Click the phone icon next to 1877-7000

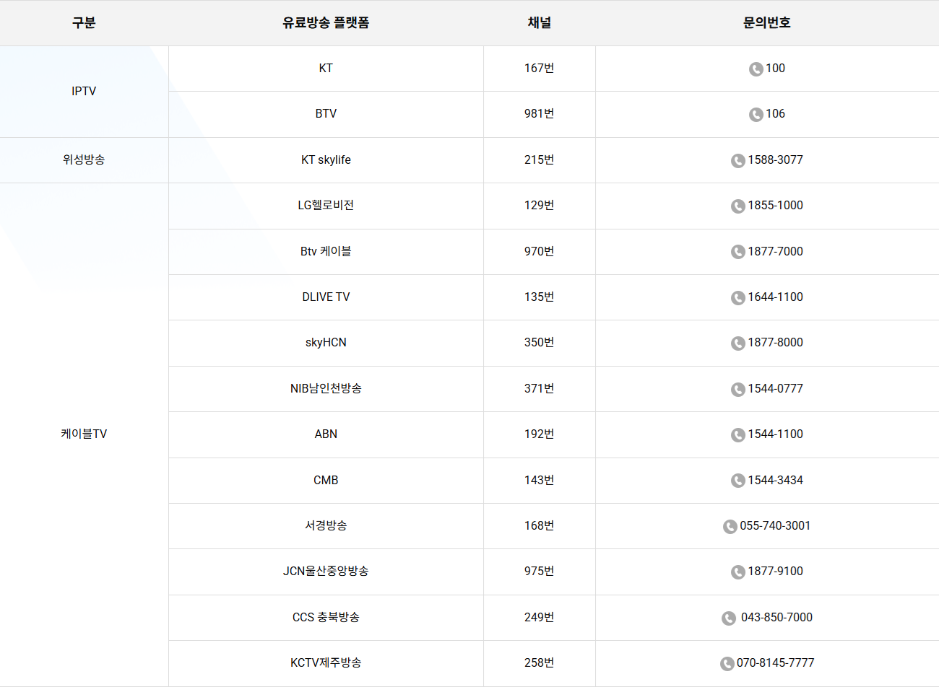738,252
